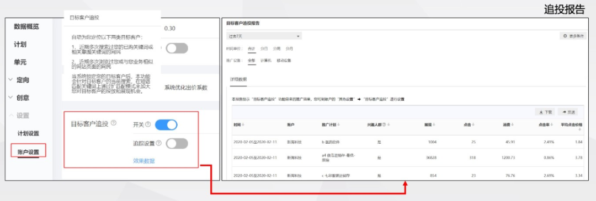Click the 3.78 average price cell
The width and height of the screenshot is (596, 201).
578,157
